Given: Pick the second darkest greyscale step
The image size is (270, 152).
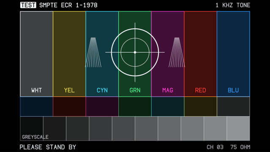Looking at the screenshot, I should (x=55, y=129).
